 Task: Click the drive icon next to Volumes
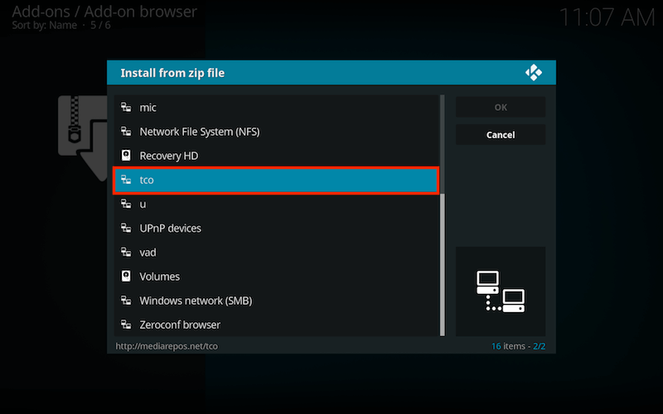(126, 277)
